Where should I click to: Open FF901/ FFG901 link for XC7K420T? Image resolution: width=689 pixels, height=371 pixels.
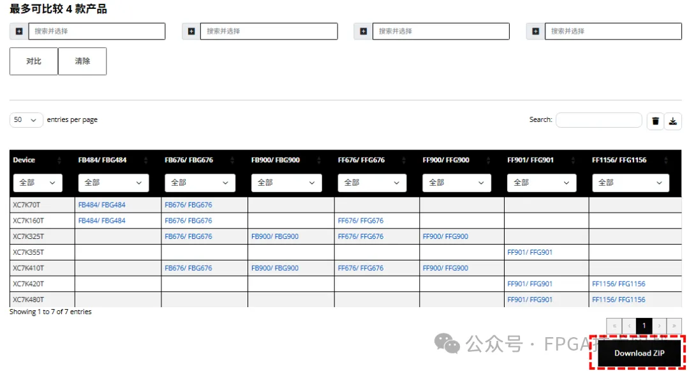tap(530, 284)
